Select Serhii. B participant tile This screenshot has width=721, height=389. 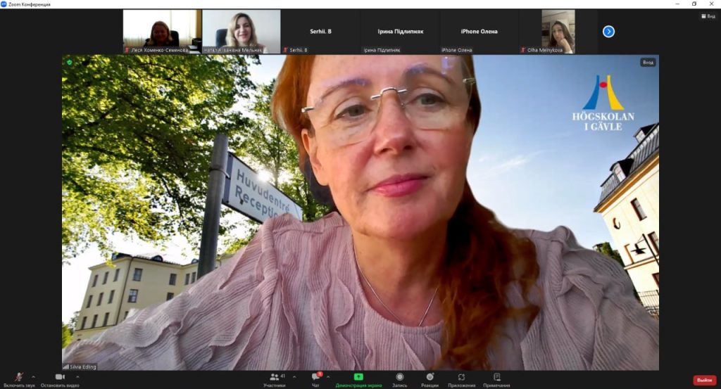point(320,32)
